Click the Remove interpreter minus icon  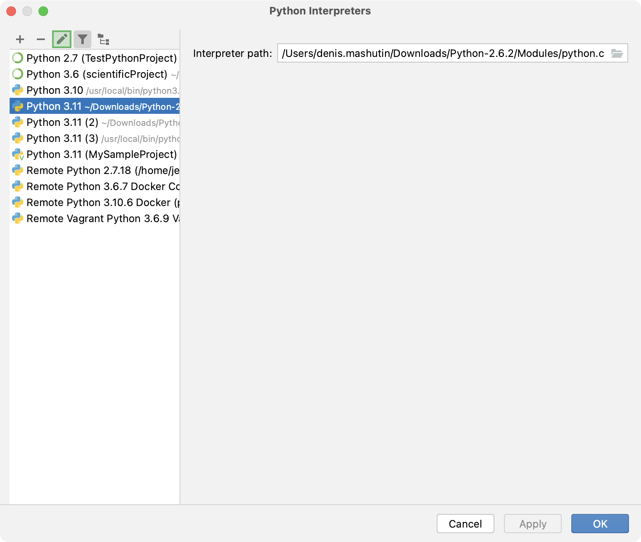coord(41,39)
